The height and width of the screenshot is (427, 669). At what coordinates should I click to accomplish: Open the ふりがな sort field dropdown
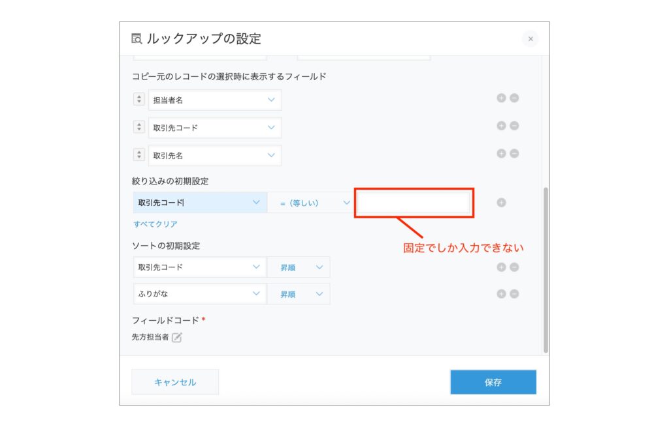200,294
